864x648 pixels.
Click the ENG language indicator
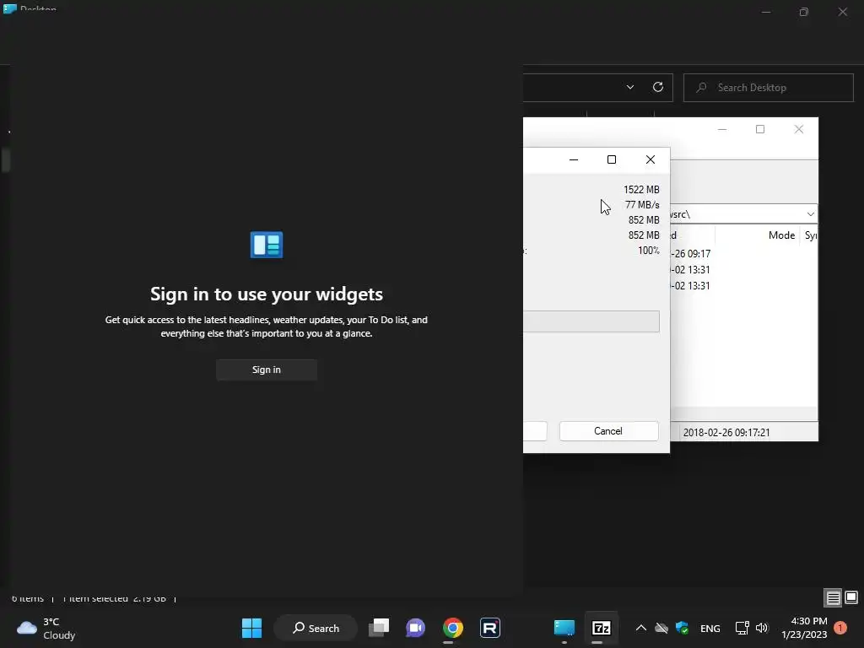710,628
